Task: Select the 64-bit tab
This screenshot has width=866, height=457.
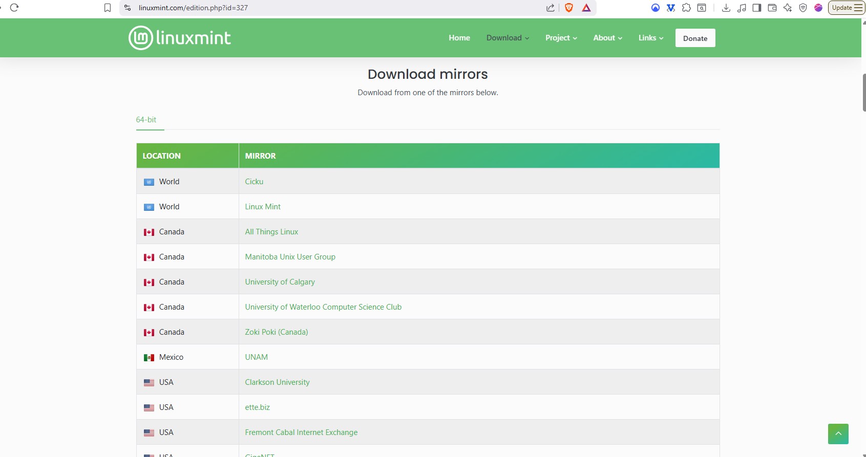Action: (x=146, y=120)
